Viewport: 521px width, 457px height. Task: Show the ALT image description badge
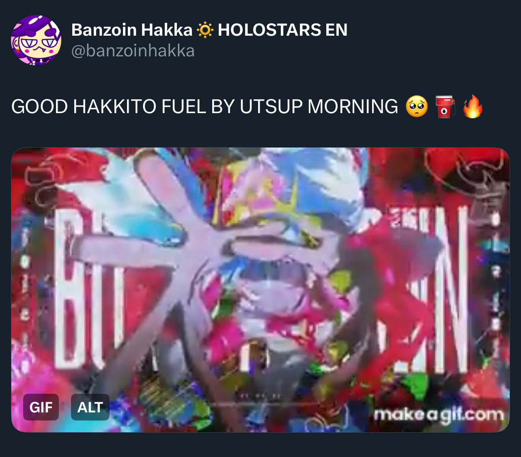pyautogui.click(x=90, y=407)
